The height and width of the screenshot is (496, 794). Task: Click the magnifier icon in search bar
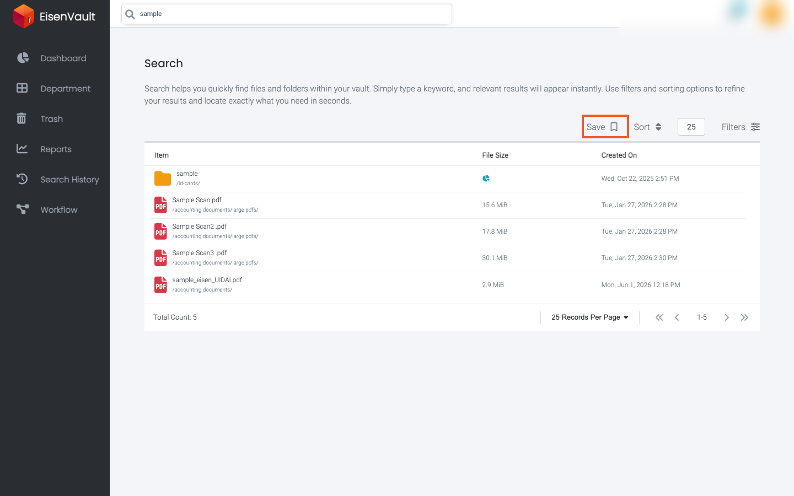(130, 14)
